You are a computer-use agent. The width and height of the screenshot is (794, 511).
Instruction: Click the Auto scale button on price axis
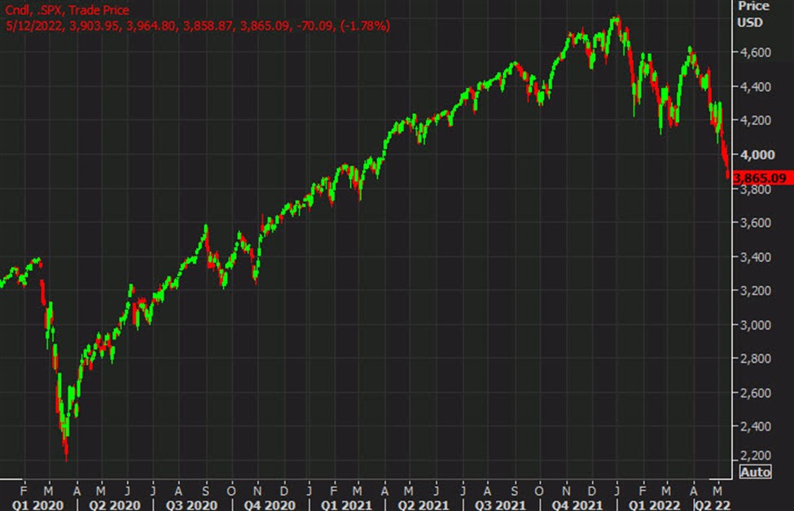(756, 472)
